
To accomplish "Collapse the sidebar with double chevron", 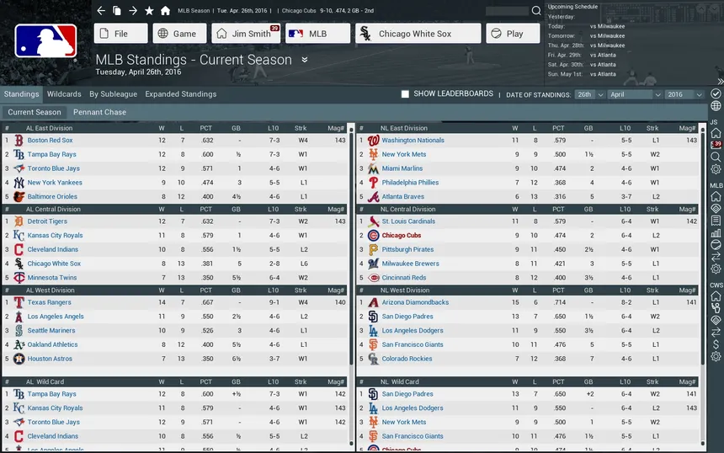I will click(720, 82).
